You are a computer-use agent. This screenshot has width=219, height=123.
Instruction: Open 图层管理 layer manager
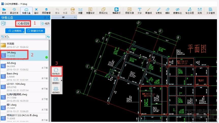[46, 11]
